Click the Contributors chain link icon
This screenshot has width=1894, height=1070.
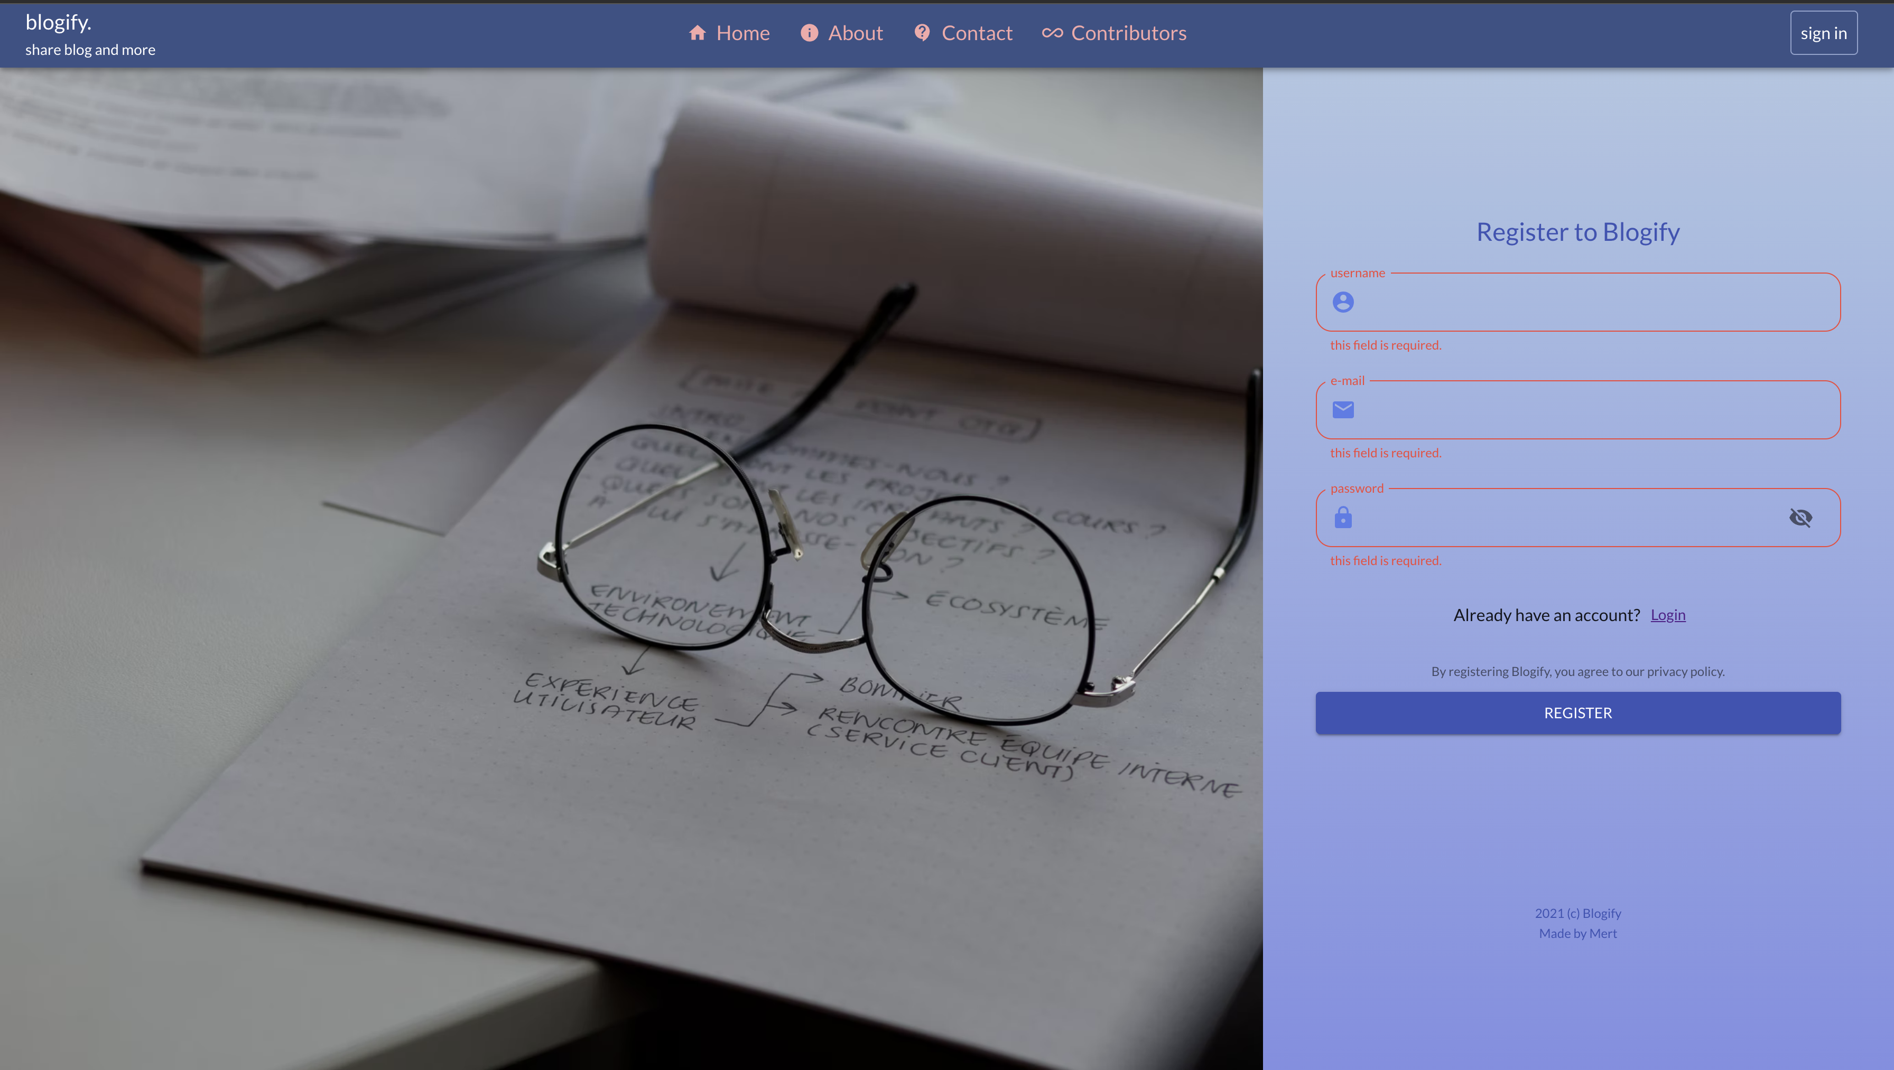1051,33
